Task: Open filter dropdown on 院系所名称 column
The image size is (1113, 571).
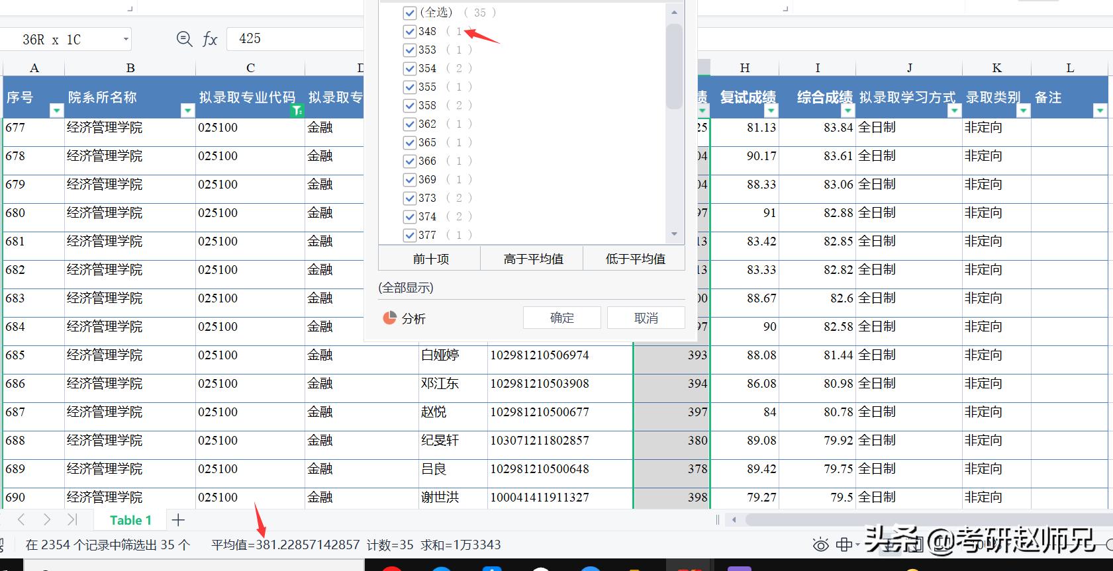Action: (187, 110)
